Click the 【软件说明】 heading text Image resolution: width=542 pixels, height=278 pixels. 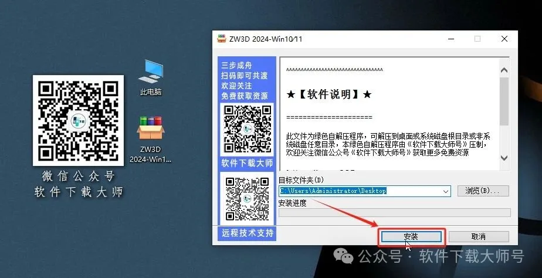[329, 94]
